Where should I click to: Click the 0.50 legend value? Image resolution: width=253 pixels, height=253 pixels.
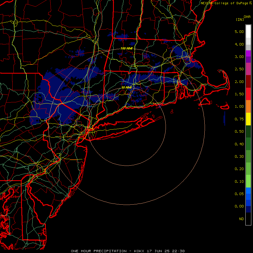239,132
